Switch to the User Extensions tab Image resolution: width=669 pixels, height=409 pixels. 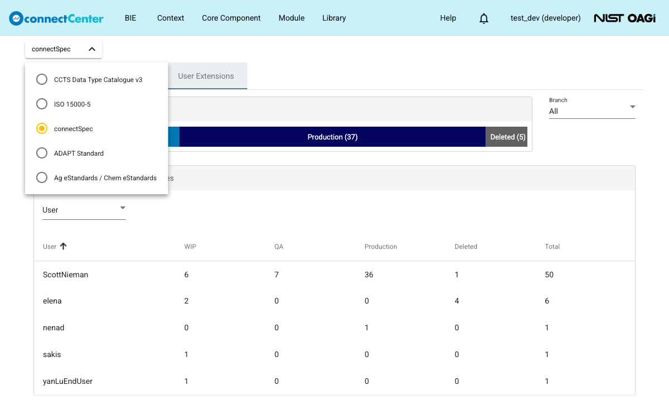coord(206,76)
